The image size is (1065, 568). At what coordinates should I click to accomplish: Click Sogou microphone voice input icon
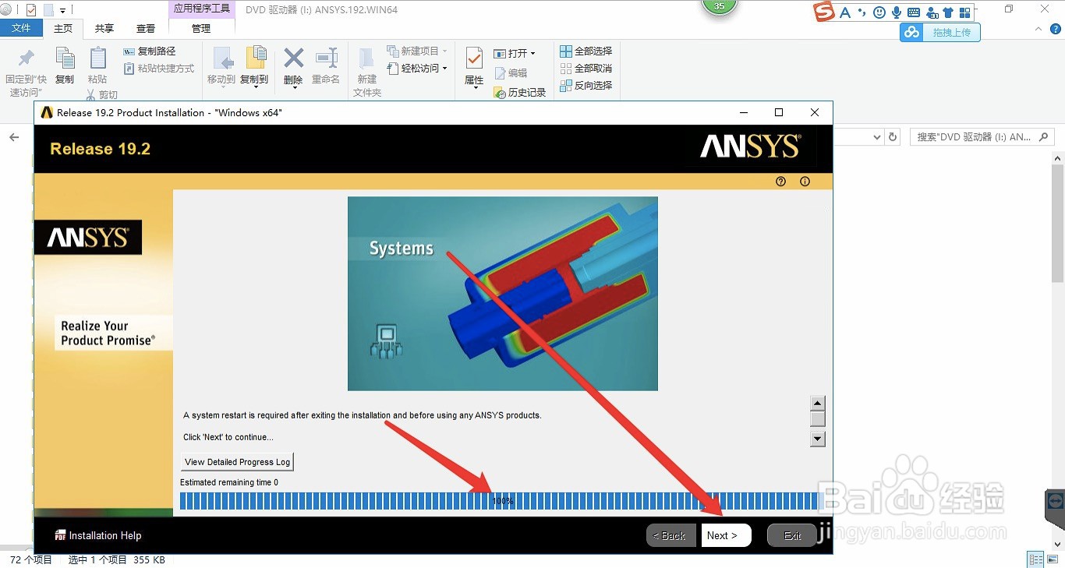click(897, 12)
